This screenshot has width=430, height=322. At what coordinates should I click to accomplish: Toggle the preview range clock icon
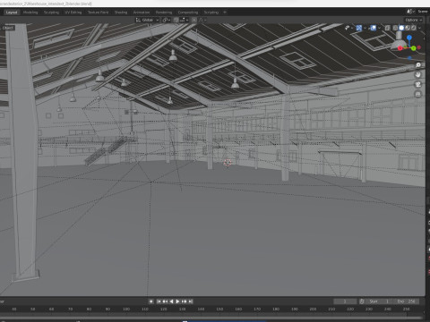(x=362, y=301)
